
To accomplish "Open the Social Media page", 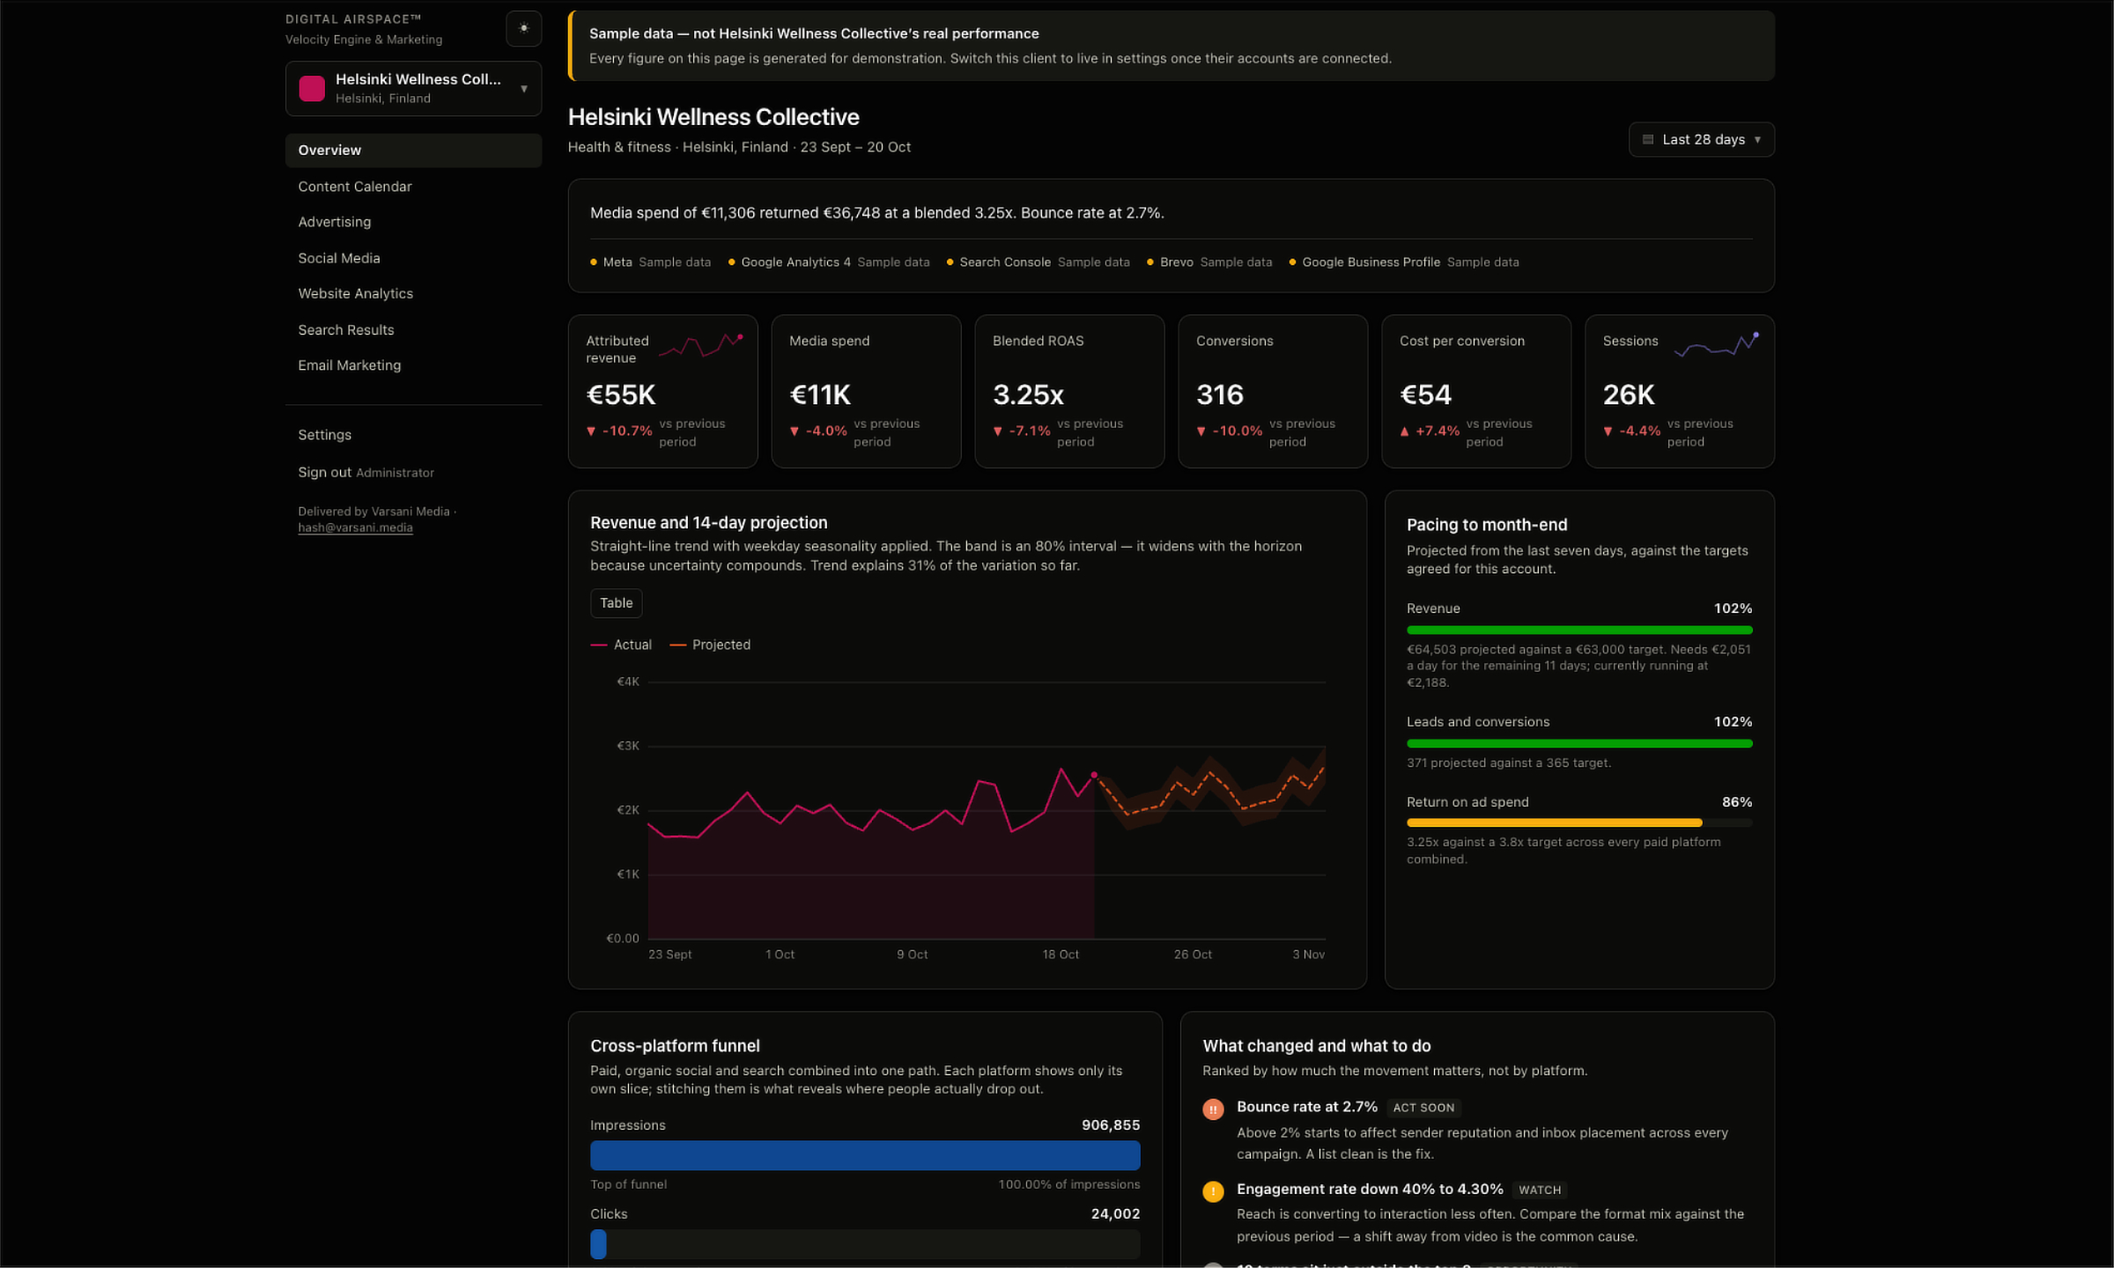I will [413, 258].
